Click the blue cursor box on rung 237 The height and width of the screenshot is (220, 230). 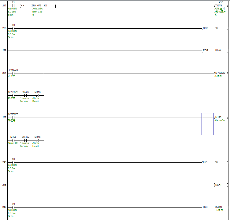207,124
